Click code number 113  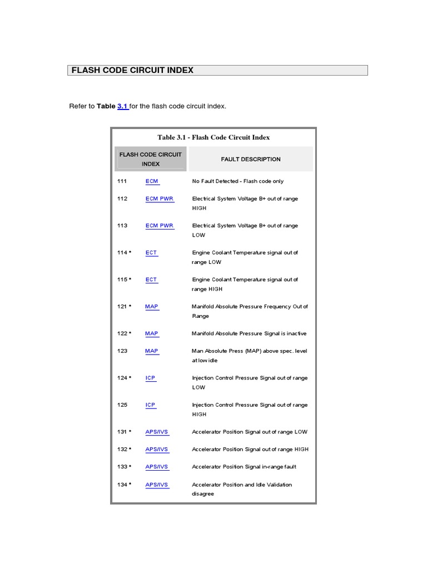tap(122, 226)
